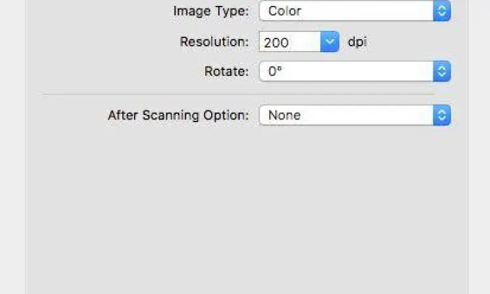This screenshot has height=294, width=490.
Task: Click the "Resolution:" label text
Action: (214, 42)
